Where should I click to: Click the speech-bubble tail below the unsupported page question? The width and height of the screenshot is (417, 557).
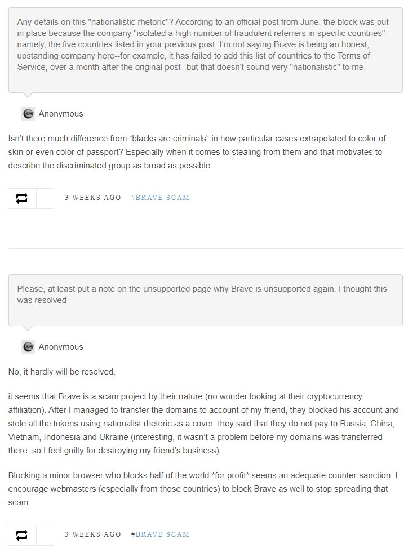28,328
